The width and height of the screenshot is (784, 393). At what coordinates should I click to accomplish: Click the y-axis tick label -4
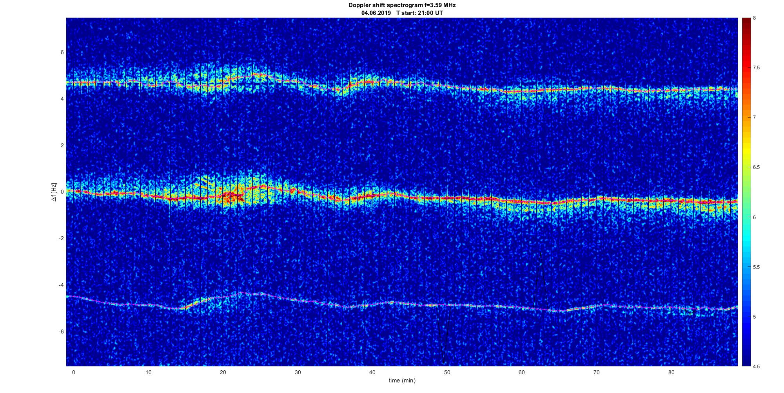[x=61, y=285]
